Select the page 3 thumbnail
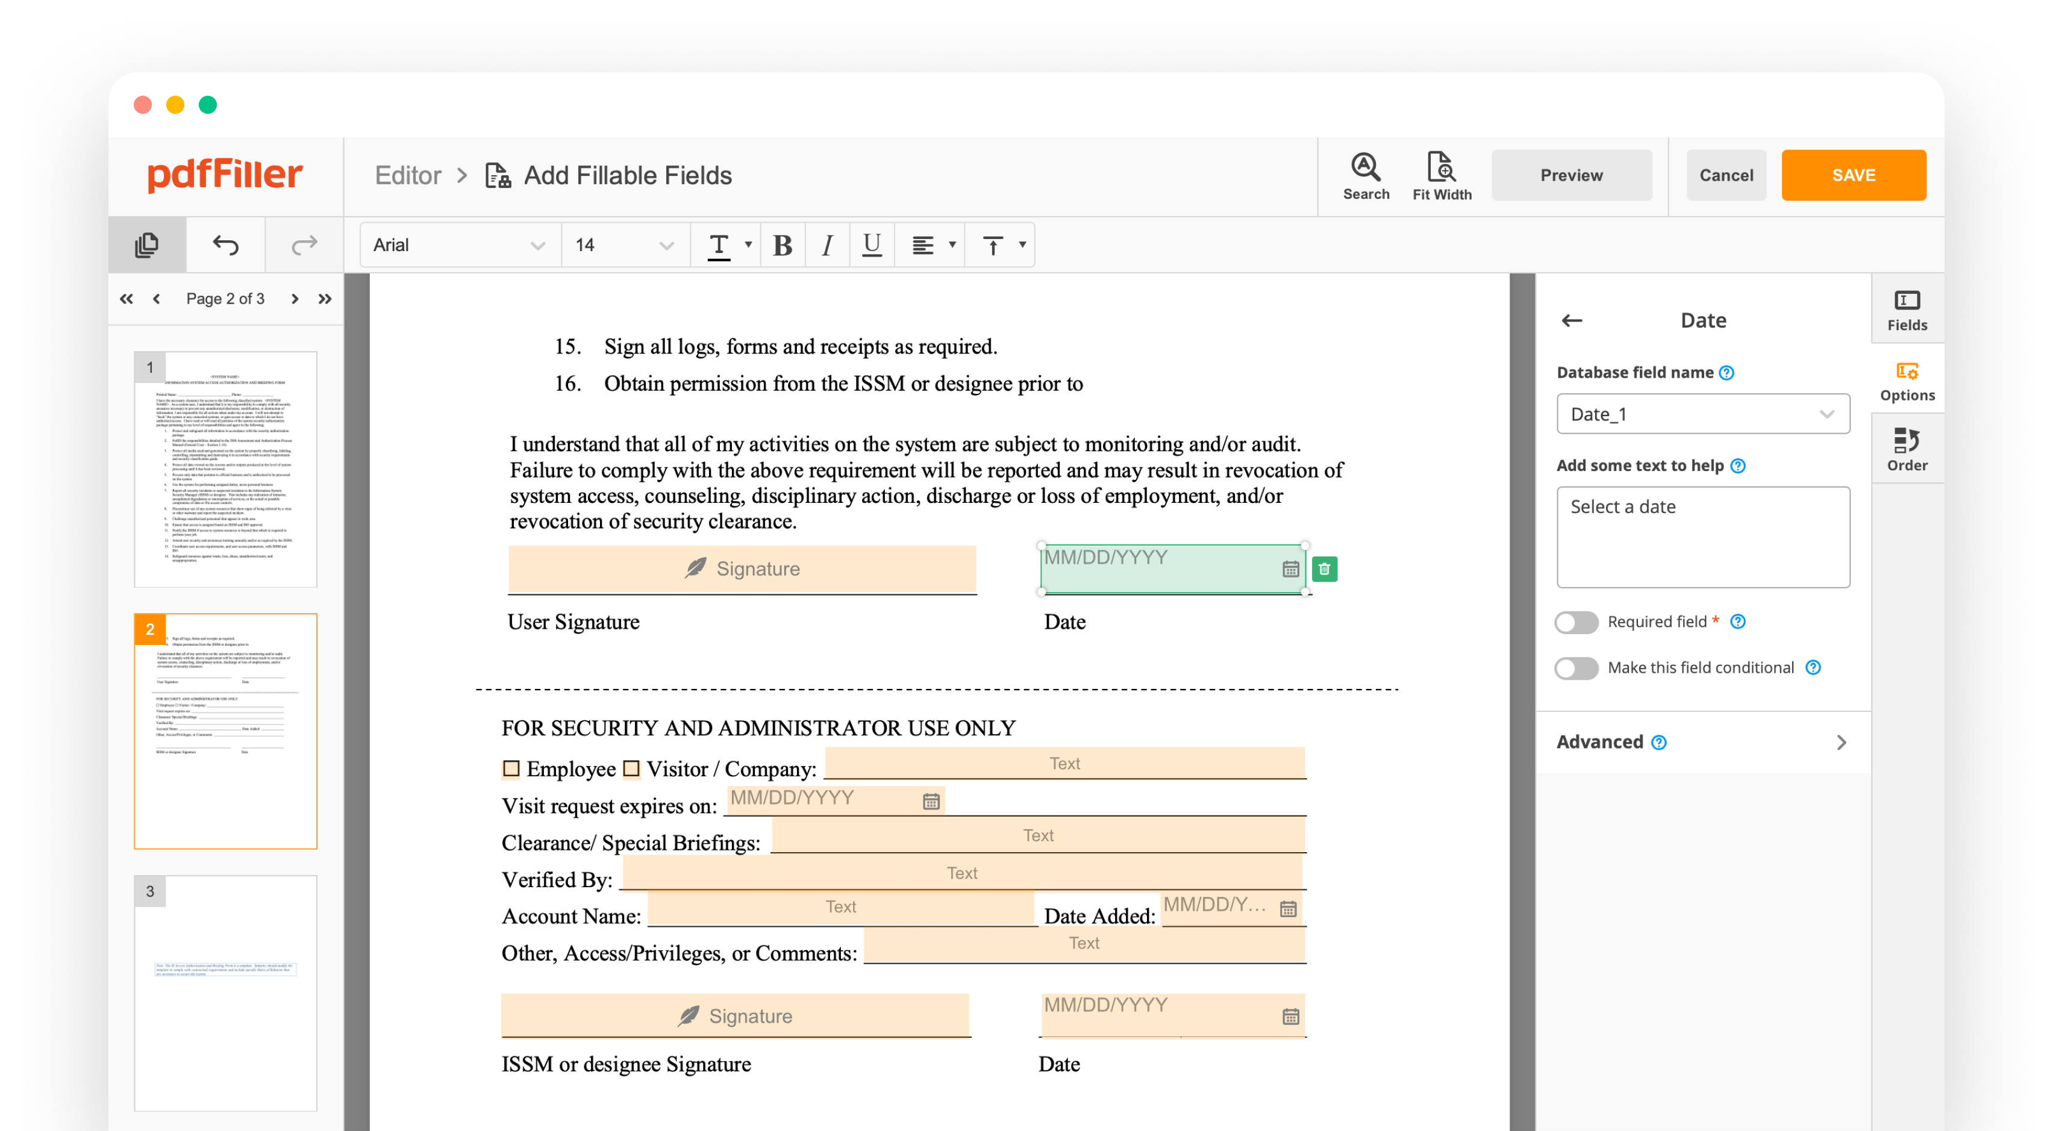2053x1131 pixels. pyautogui.click(x=225, y=992)
